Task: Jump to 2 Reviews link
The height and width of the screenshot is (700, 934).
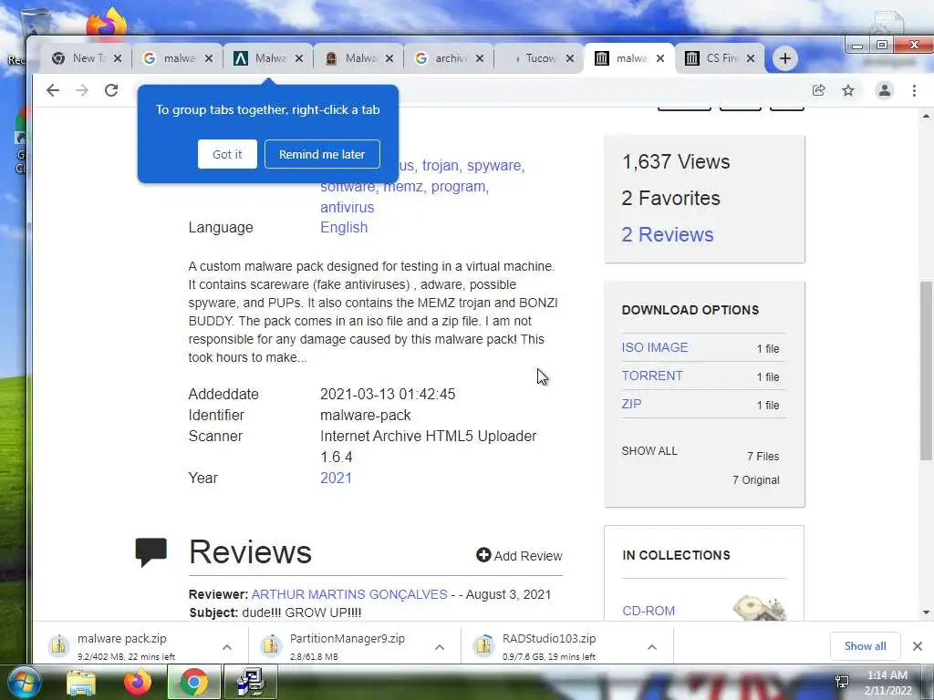Action: [x=667, y=234]
